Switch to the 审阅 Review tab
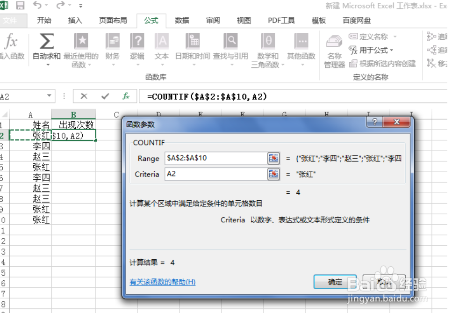Screen dimensions: 452x314 (213, 21)
